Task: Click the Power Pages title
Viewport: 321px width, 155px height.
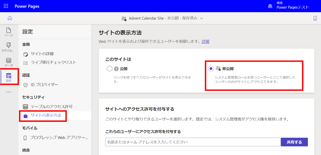Action: (x=27, y=6)
